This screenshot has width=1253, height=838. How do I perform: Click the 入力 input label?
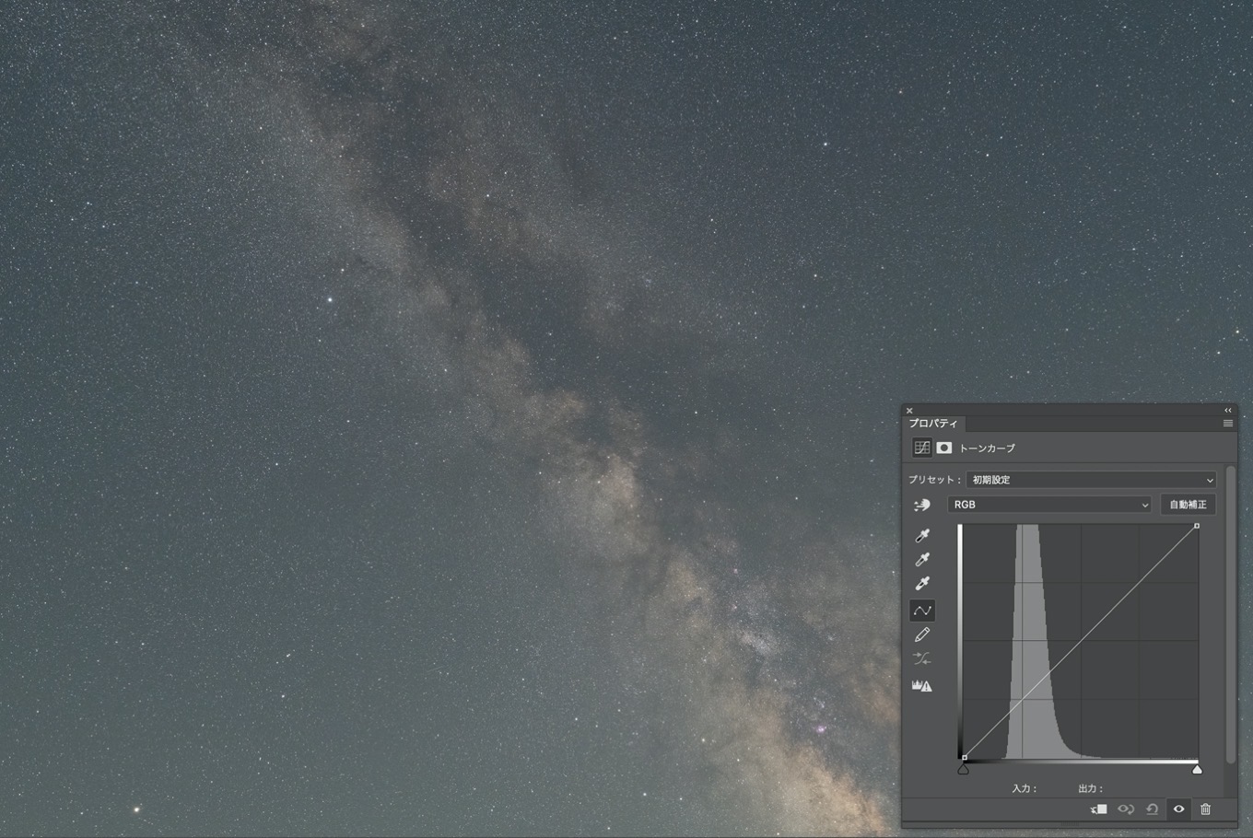click(x=1025, y=788)
